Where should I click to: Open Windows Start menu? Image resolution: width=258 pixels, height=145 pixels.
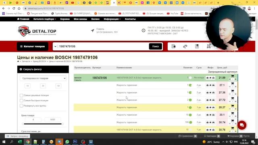pos(4,142)
